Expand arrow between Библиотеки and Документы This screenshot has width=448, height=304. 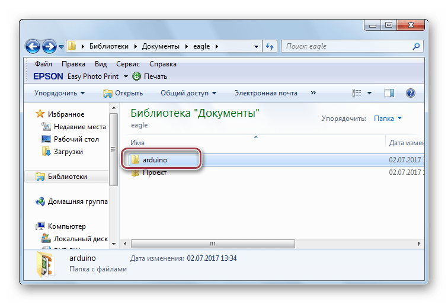(x=136, y=46)
